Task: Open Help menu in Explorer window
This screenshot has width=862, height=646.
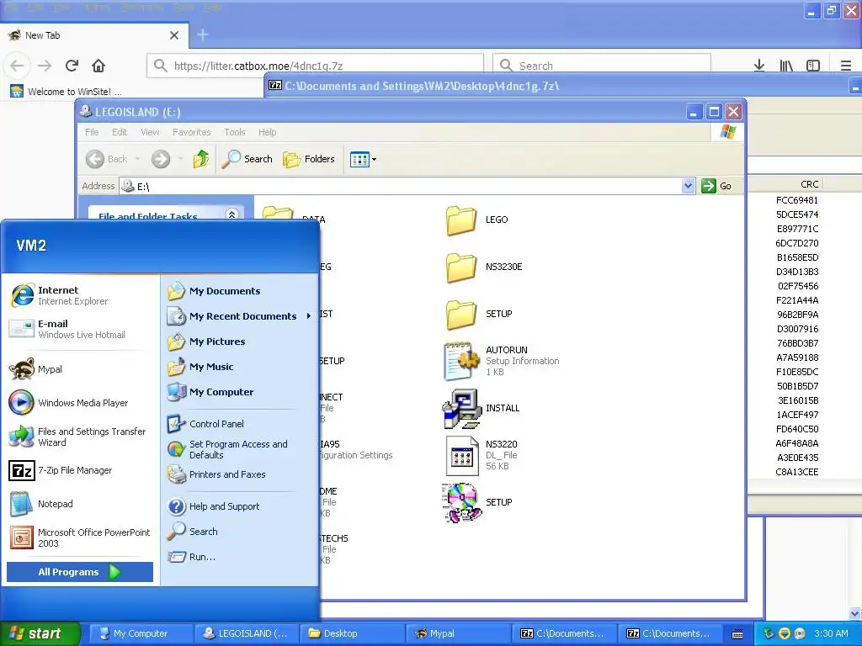Action: pyautogui.click(x=267, y=132)
